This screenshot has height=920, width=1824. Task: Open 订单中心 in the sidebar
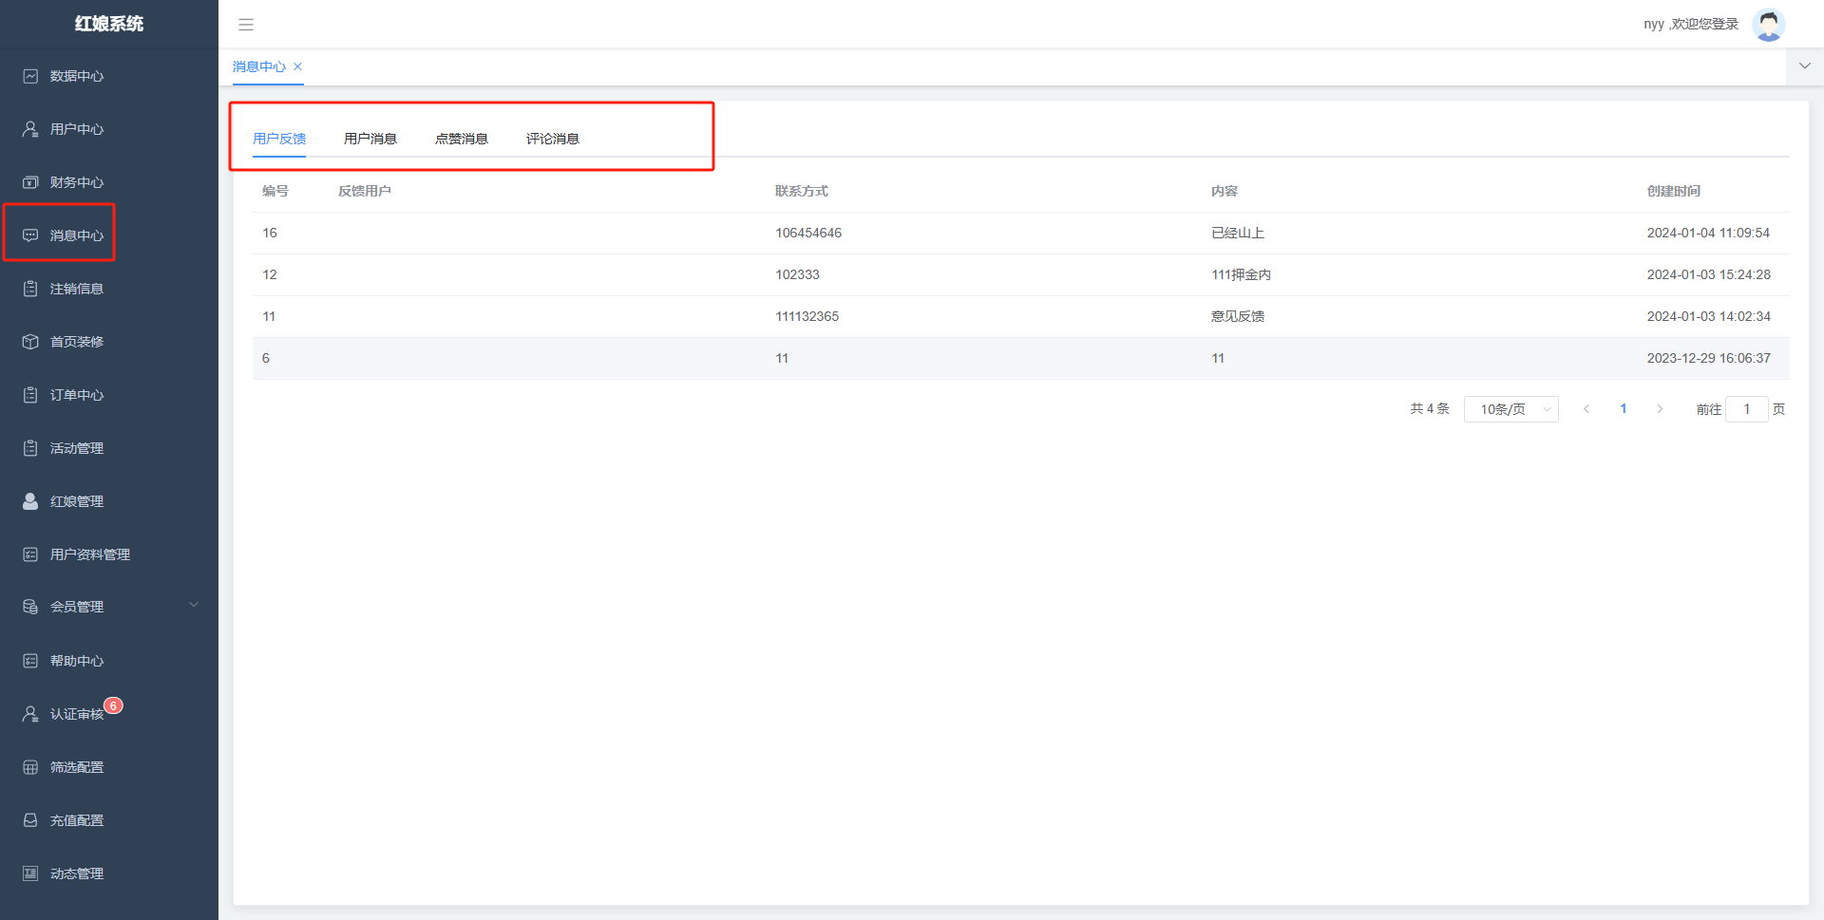tap(77, 395)
